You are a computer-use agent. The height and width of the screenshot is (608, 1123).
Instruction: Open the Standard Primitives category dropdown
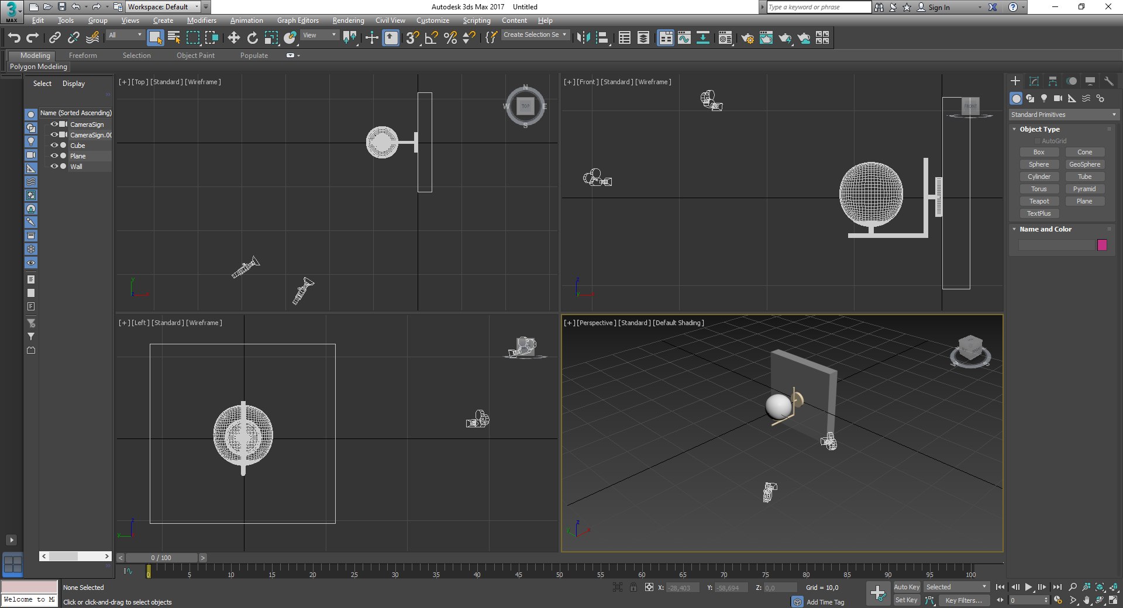pos(1063,115)
